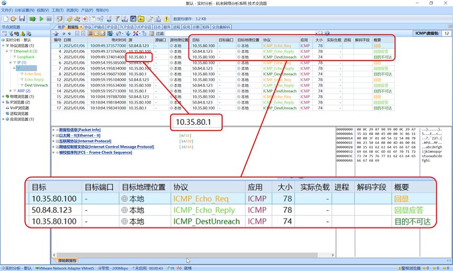The image size is (453, 271).
Task: Click VMware Network Adapter VMnet5 in status bar
Action: [65, 268]
